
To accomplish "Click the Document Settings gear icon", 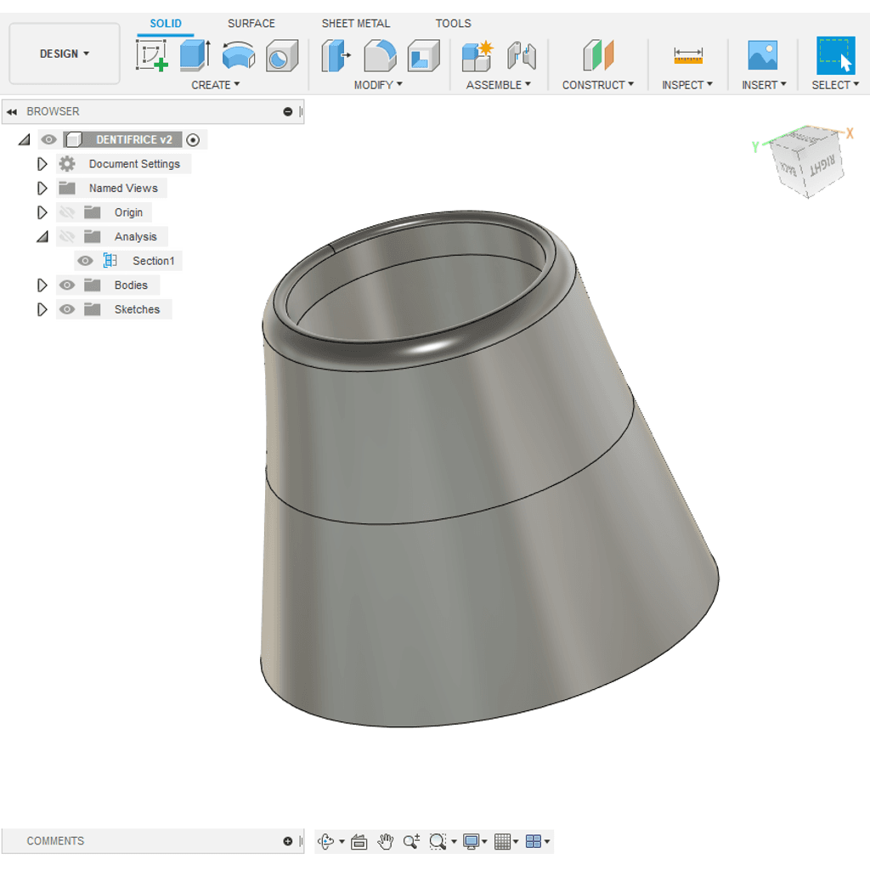I will click(67, 164).
